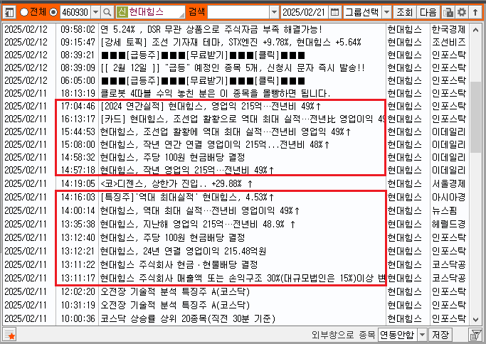486x344 pixels.
Task: Click the filter icon at the bottom right
Action: pyautogui.click(x=475, y=335)
